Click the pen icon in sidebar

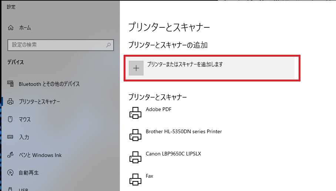pyautogui.click(x=10, y=155)
